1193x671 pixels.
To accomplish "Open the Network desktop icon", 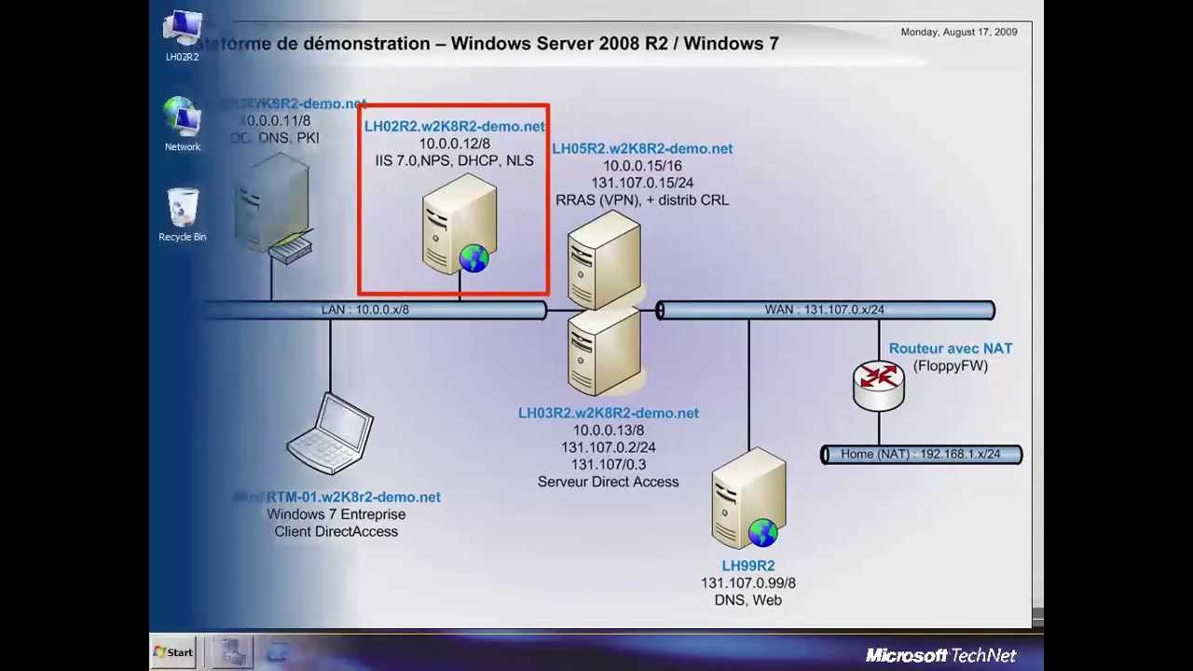I will pyautogui.click(x=183, y=124).
